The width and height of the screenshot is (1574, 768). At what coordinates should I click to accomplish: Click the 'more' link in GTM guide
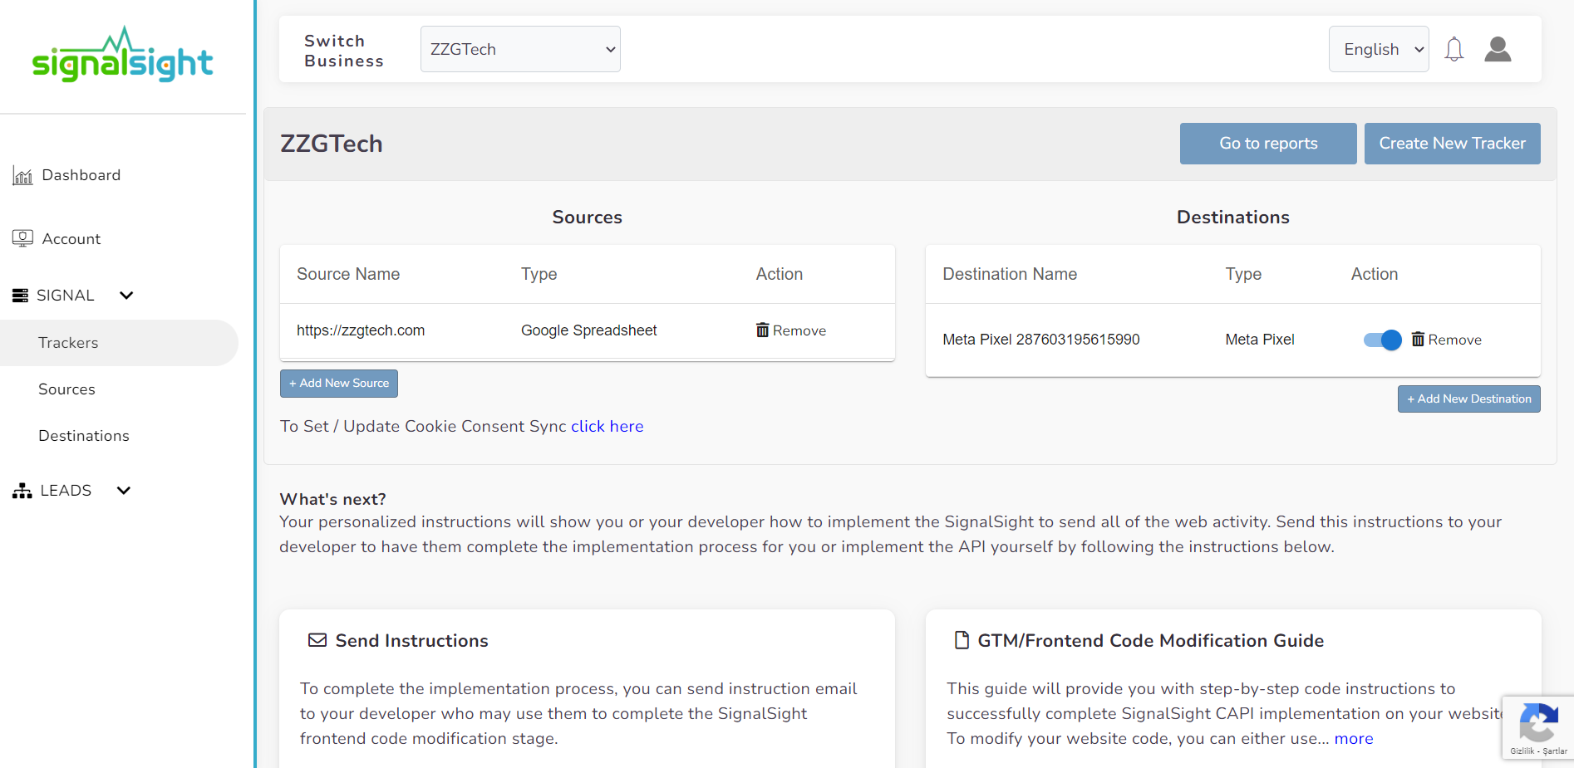coord(1354,738)
